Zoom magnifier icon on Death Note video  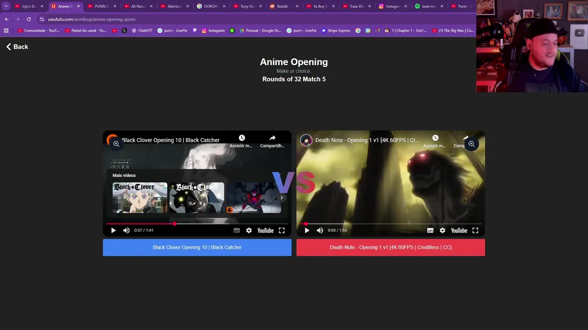[x=471, y=144]
